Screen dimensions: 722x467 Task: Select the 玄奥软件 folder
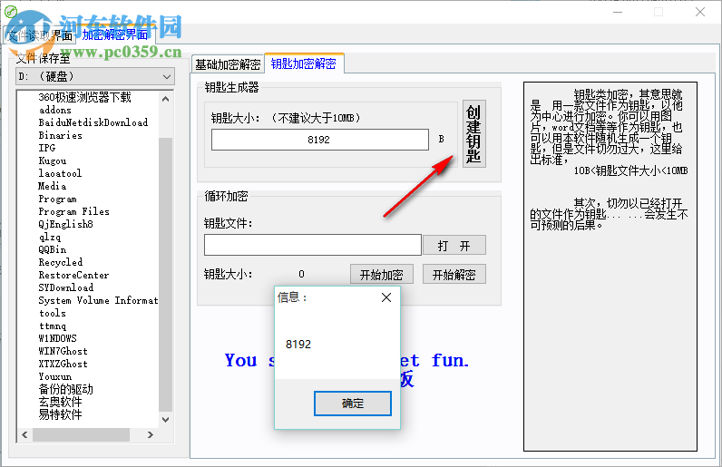pos(61,402)
